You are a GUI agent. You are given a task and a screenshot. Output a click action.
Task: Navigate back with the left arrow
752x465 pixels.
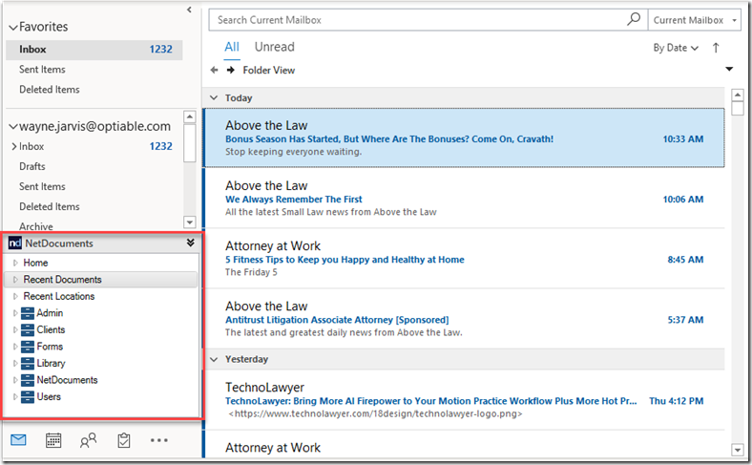click(214, 70)
